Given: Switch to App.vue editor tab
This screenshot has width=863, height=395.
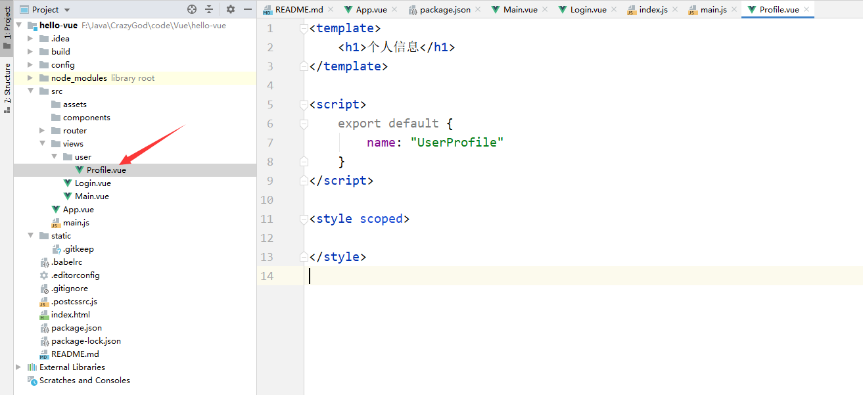Looking at the screenshot, I should (371, 9).
